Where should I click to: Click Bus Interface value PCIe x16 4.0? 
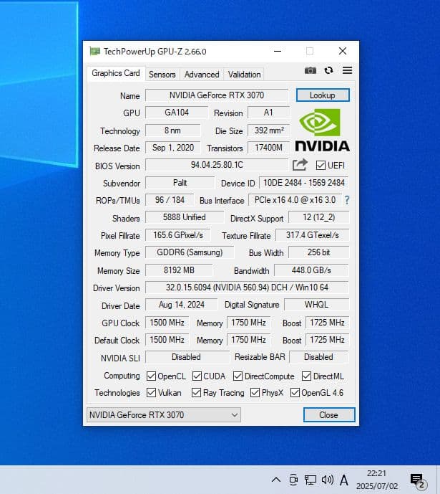[295, 200]
